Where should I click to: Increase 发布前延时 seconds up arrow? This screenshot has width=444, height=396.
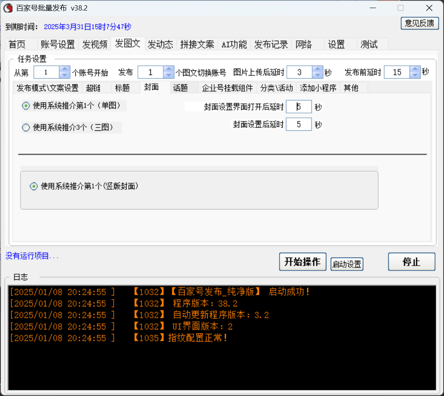tap(415, 69)
